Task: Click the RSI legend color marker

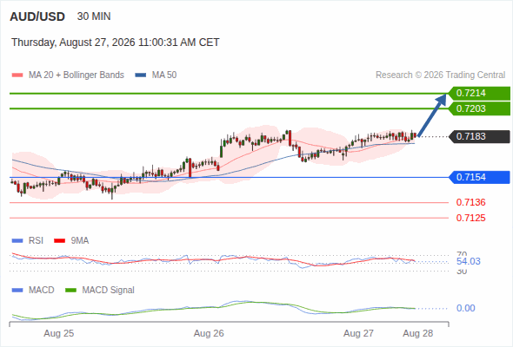Action: pyautogui.click(x=17, y=241)
